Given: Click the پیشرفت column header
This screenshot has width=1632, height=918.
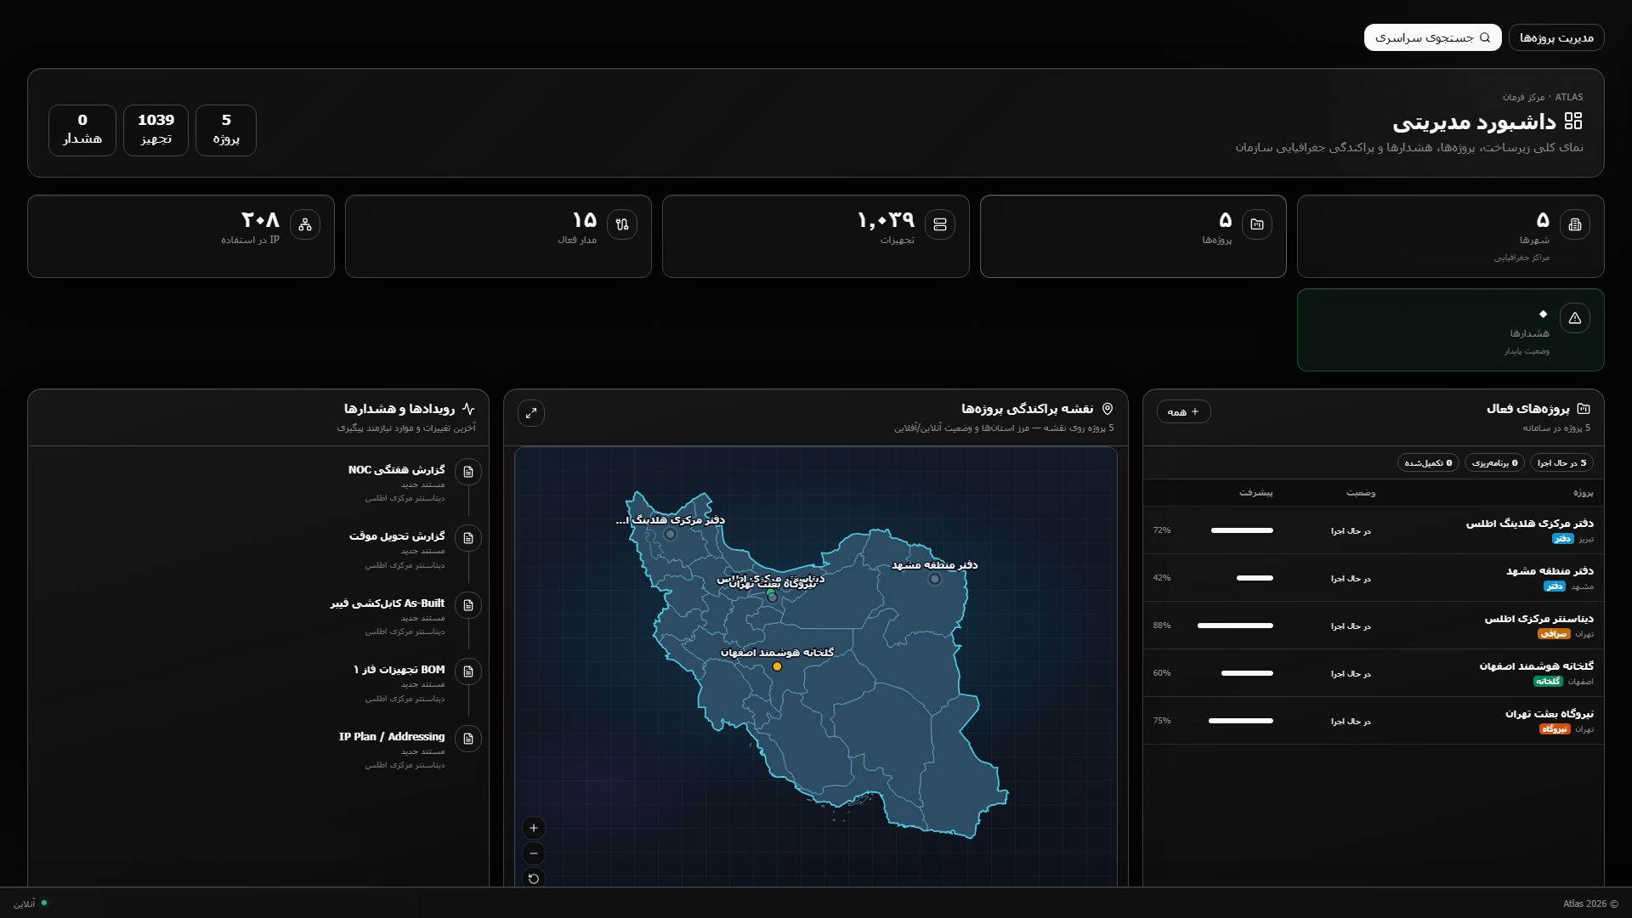Looking at the screenshot, I should pyautogui.click(x=1255, y=493).
